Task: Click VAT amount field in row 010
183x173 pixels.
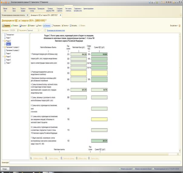Action: pos(99,54)
